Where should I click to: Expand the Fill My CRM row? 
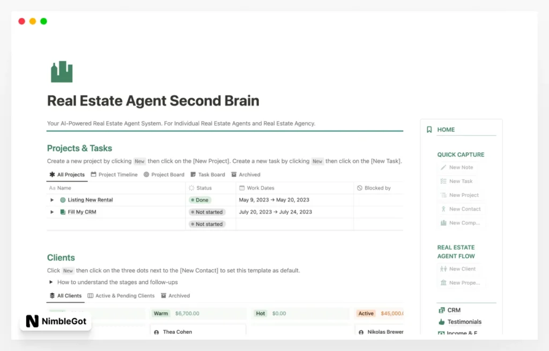53,212
